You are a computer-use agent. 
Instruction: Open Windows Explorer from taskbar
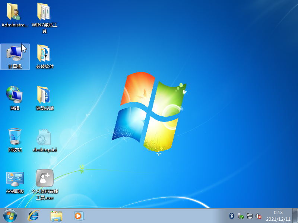coord(56,216)
